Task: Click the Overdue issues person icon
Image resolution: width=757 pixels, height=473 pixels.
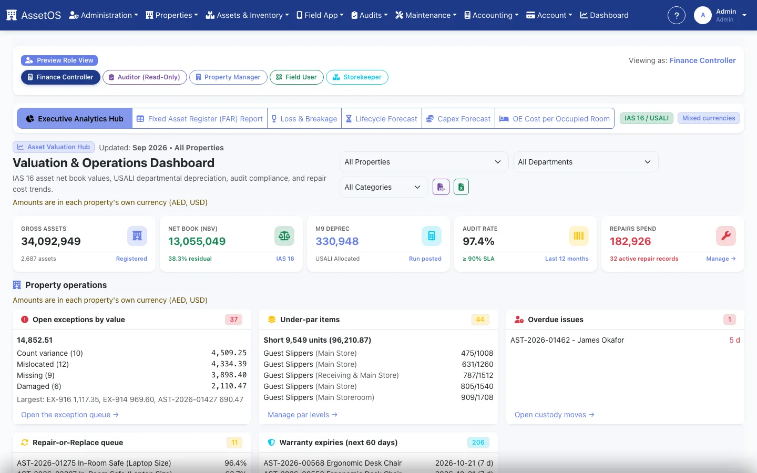Action: (519, 320)
